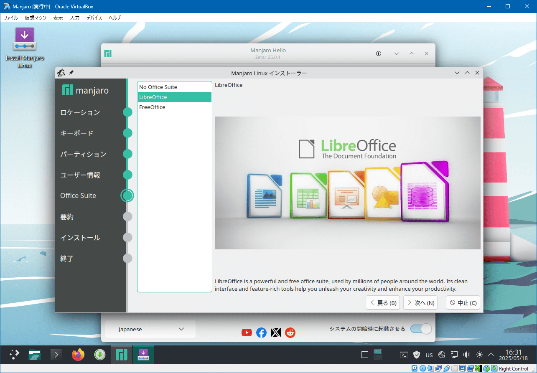Click the 終了 step in sidebar
537x373 pixels.
click(x=67, y=259)
